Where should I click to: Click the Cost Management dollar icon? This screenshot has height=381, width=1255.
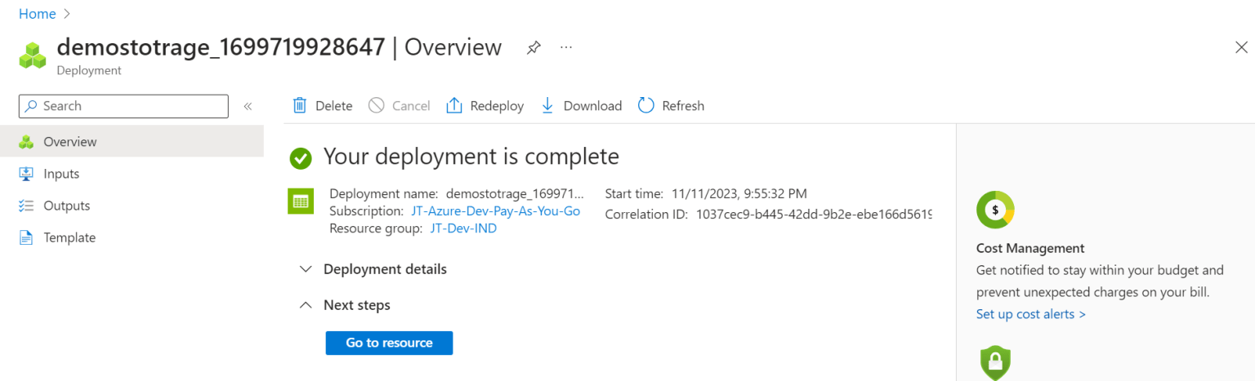(x=995, y=210)
